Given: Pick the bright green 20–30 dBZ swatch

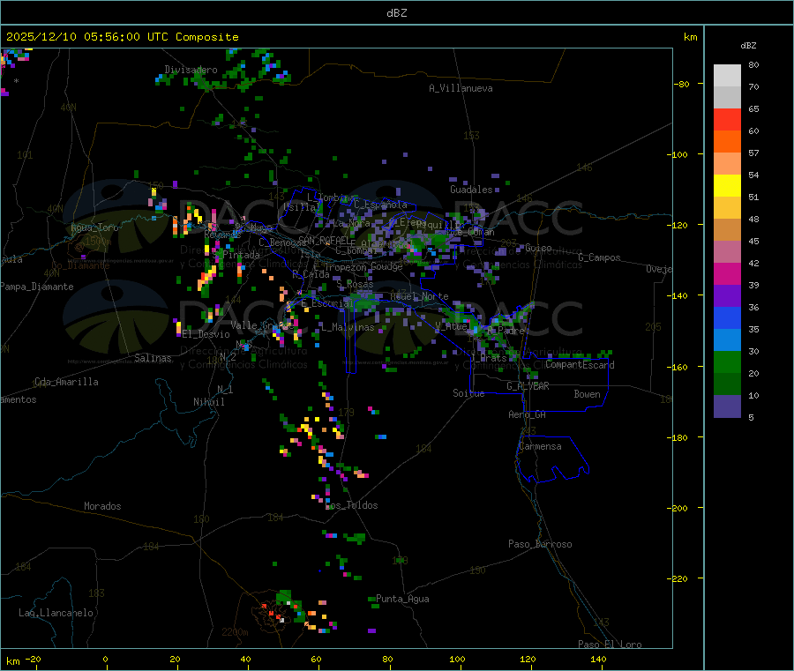Looking at the screenshot, I should pos(727,362).
